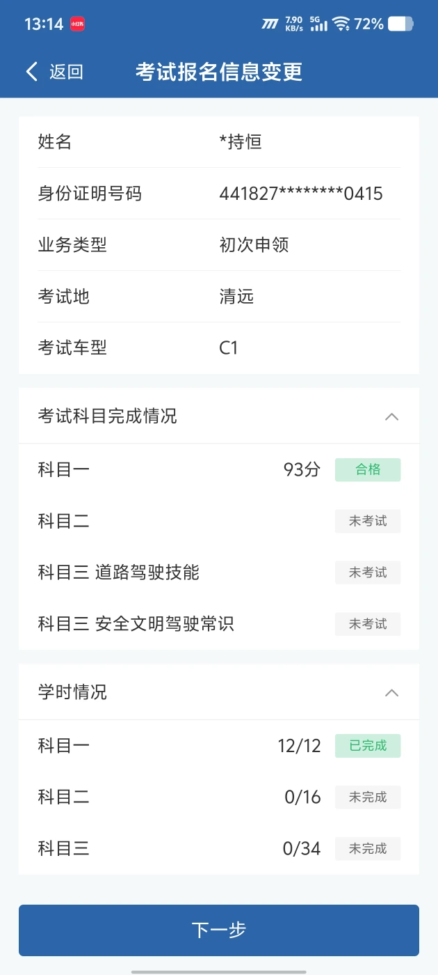
Task: Tap the 未完成 badge for 科目二 hours
Action: pyautogui.click(x=368, y=797)
